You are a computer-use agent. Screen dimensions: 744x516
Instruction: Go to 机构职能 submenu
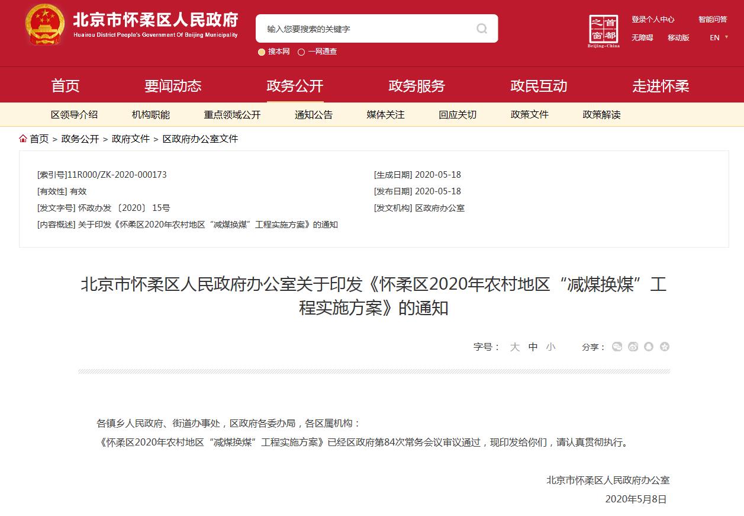pos(150,115)
